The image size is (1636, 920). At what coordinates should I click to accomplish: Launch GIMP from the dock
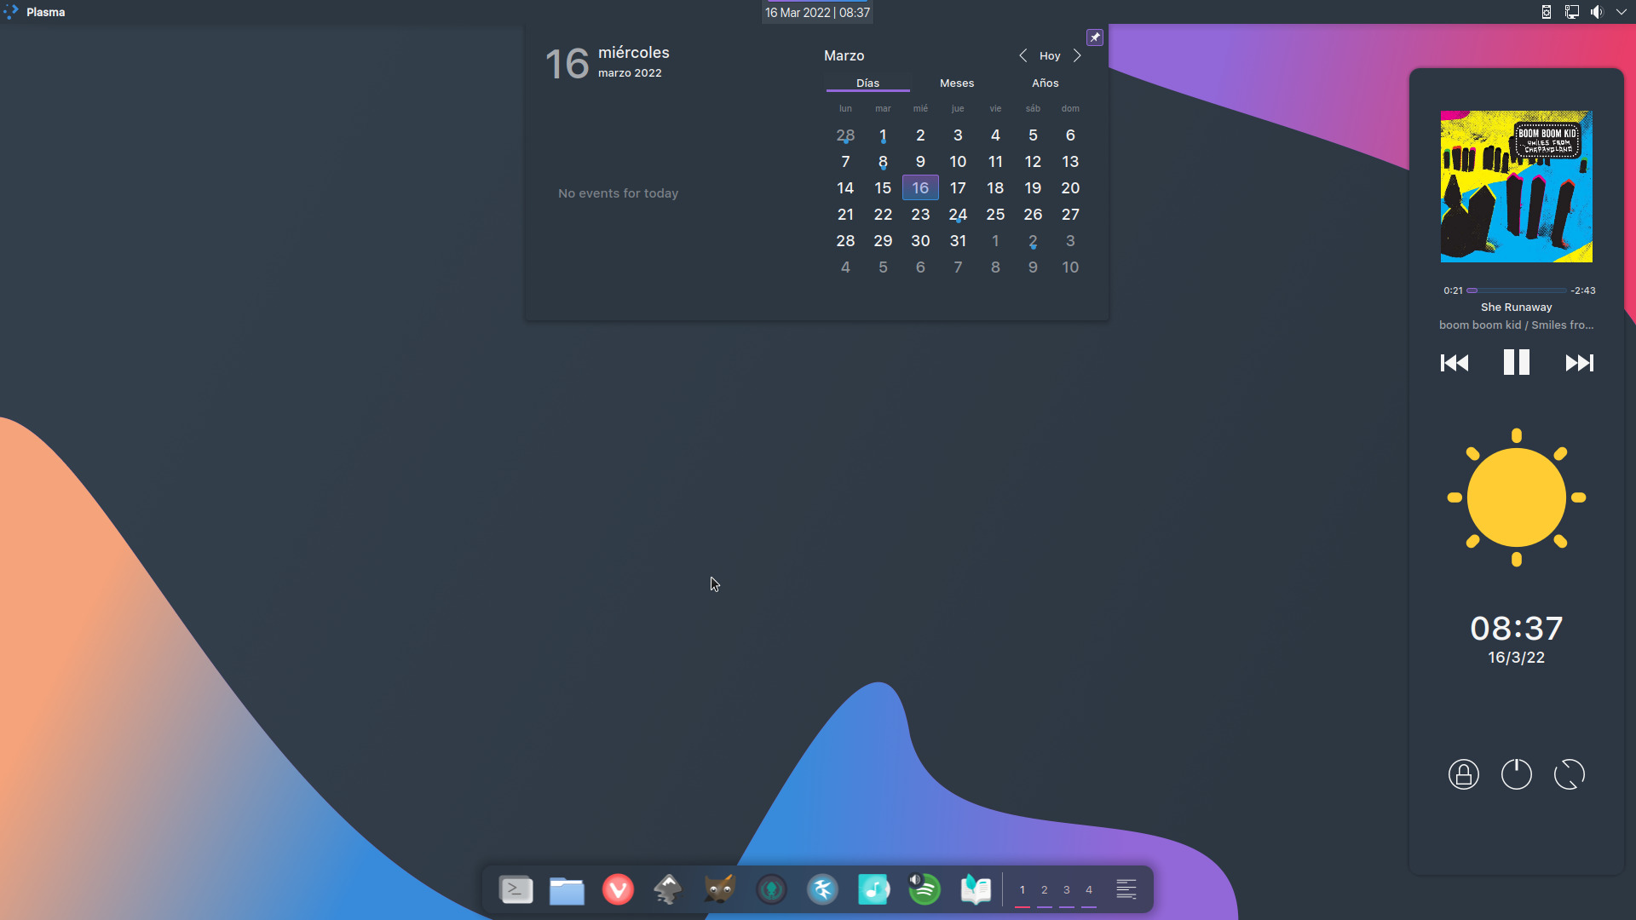720,889
